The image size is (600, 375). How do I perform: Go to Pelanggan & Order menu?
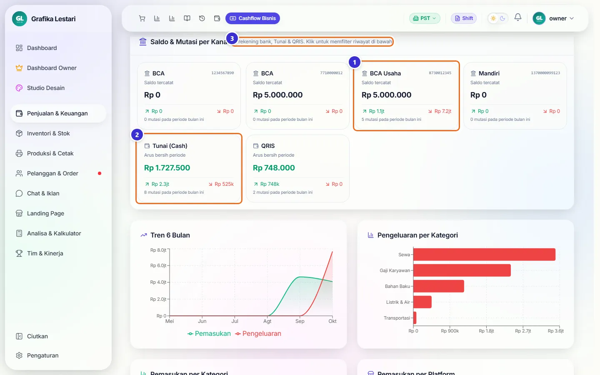coord(58,173)
